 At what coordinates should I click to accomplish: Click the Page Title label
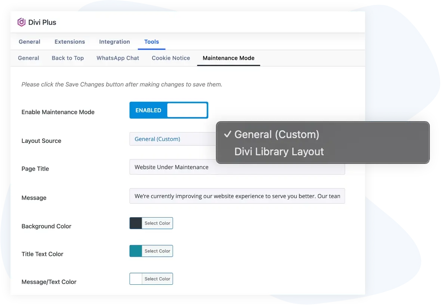tap(35, 169)
